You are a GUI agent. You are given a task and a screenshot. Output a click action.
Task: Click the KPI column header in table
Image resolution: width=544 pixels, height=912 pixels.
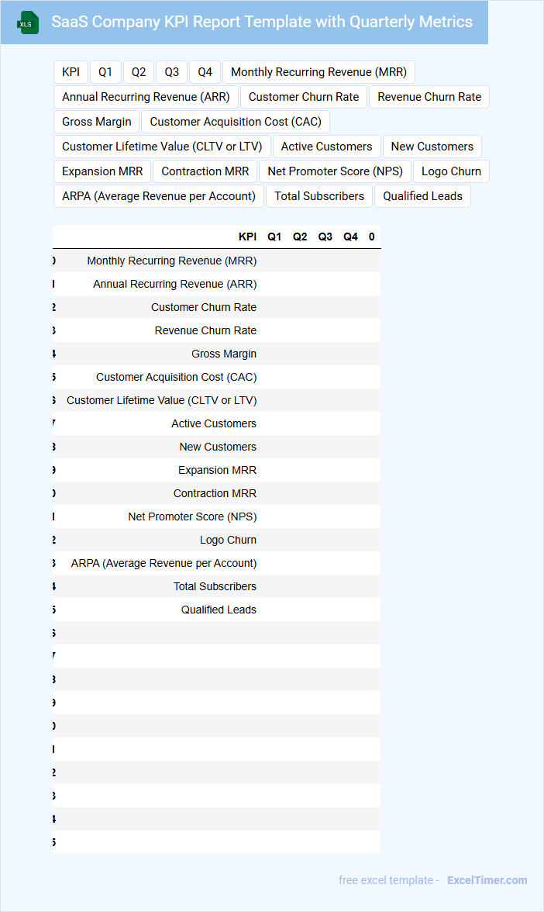click(x=247, y=237)
